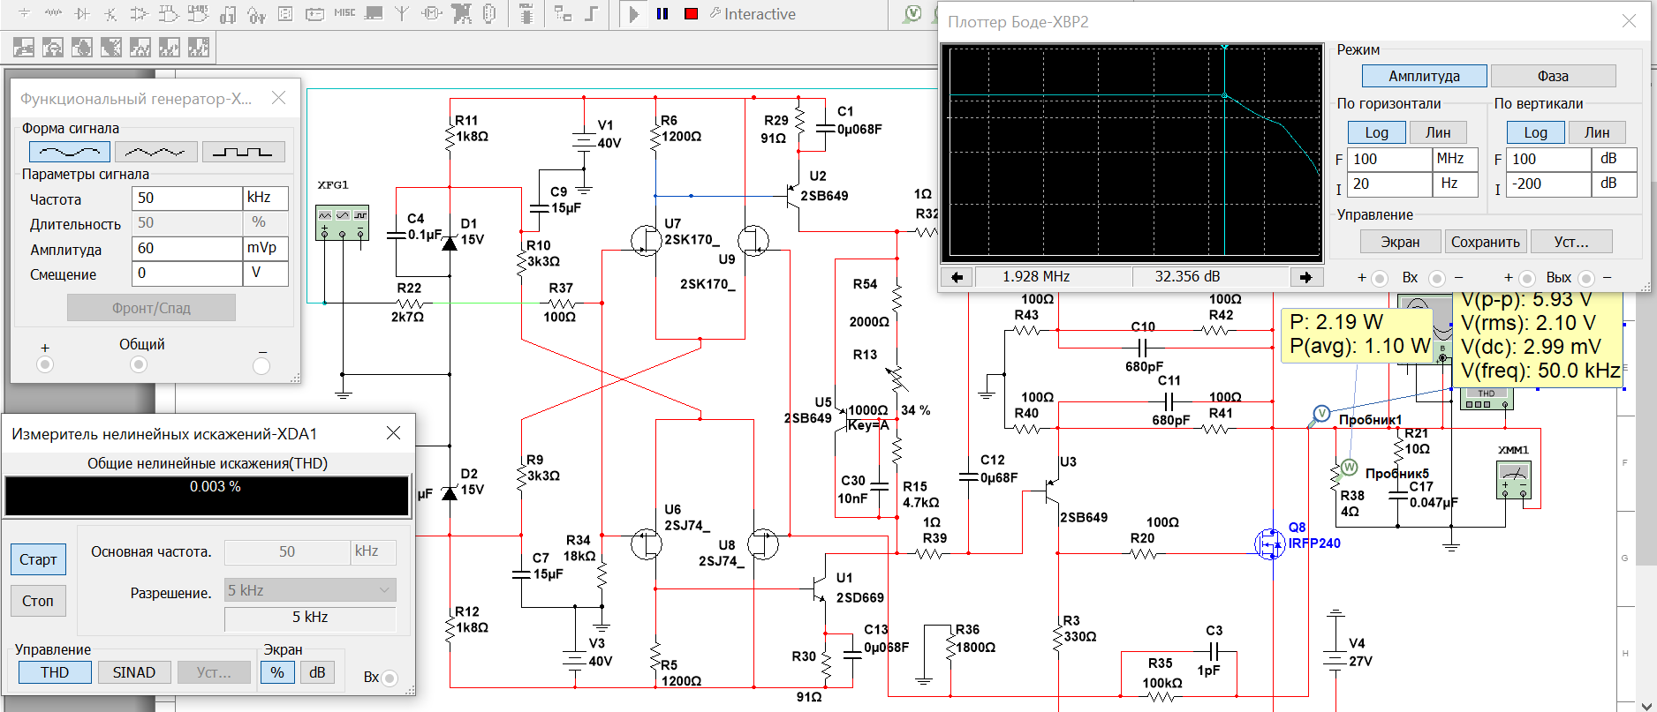Place a hierarchical block from toolbar
Image resolution: width=1657 pixels, height=712 pixels.
[563, 13]
